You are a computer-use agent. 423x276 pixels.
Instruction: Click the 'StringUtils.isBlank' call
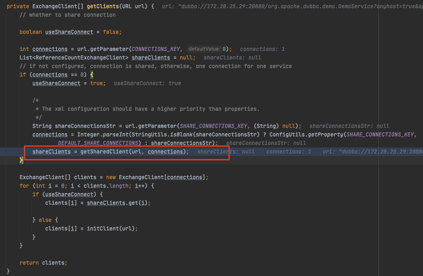coord(162,134)
